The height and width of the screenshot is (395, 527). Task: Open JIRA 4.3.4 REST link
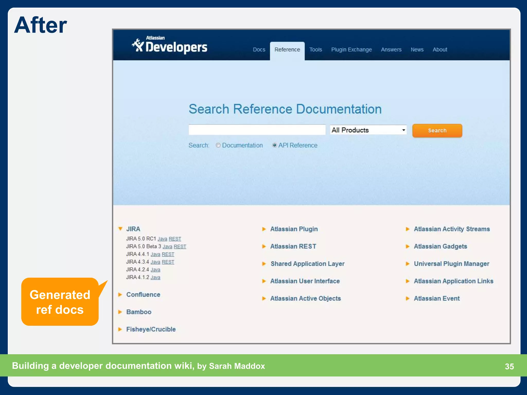pos(168,262)
